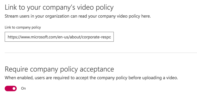Image resolution: width=197 pixels, height=105 pixels.
Task: Click the "When enabled, users are required" description
Action: [x=91, y=78]
